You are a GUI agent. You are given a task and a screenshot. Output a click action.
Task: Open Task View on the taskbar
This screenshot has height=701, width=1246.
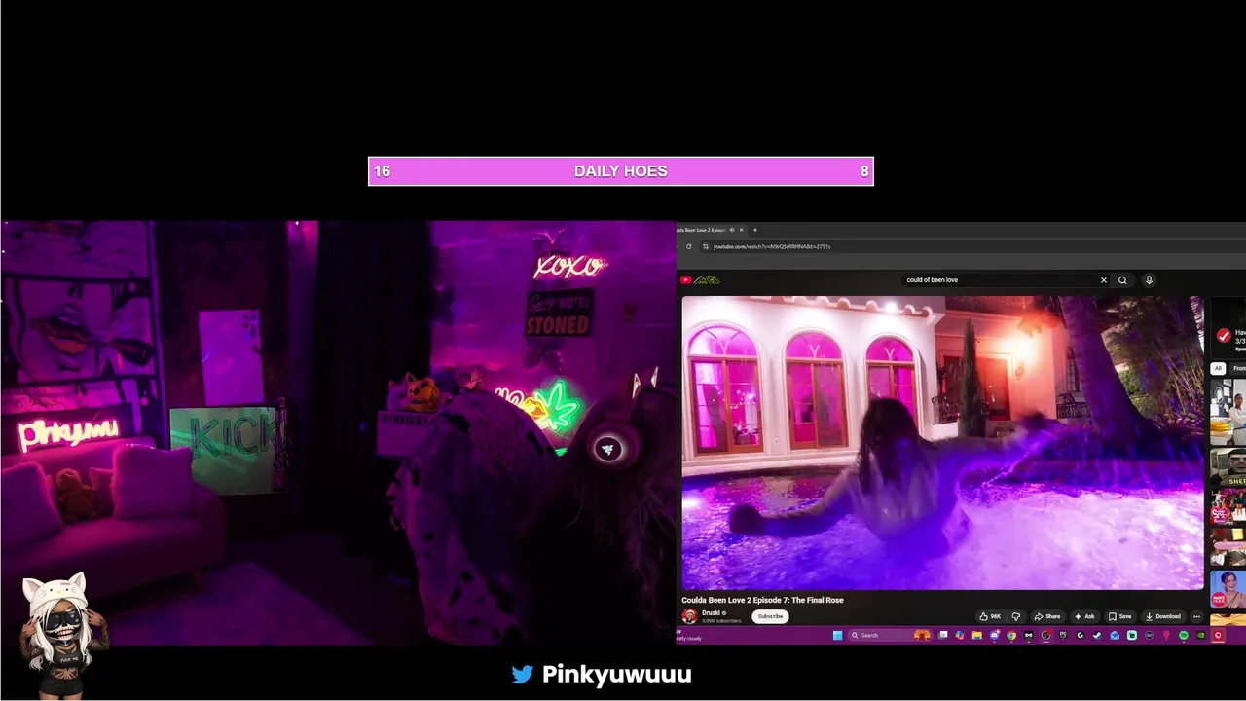point(942,636)
